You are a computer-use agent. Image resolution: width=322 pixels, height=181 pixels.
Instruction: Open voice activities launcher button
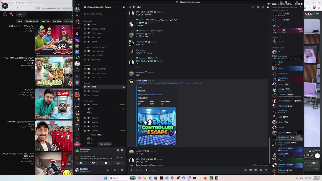pos(106,163)
